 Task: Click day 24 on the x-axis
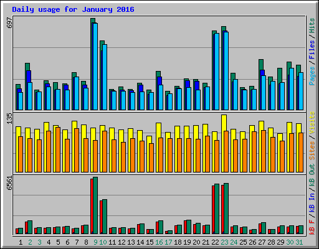pyautogui.click(x=234, y=242)
